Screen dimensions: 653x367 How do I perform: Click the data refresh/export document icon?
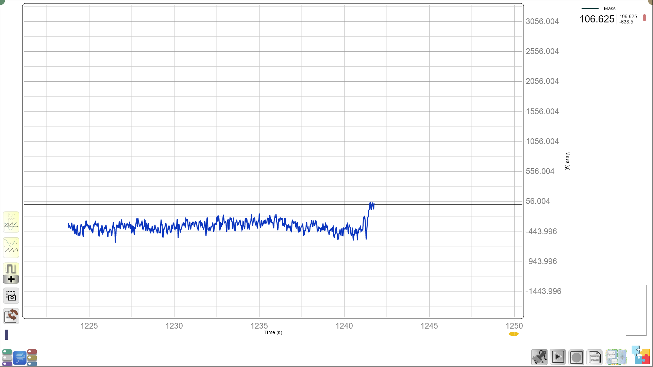(x=11, y=316)
